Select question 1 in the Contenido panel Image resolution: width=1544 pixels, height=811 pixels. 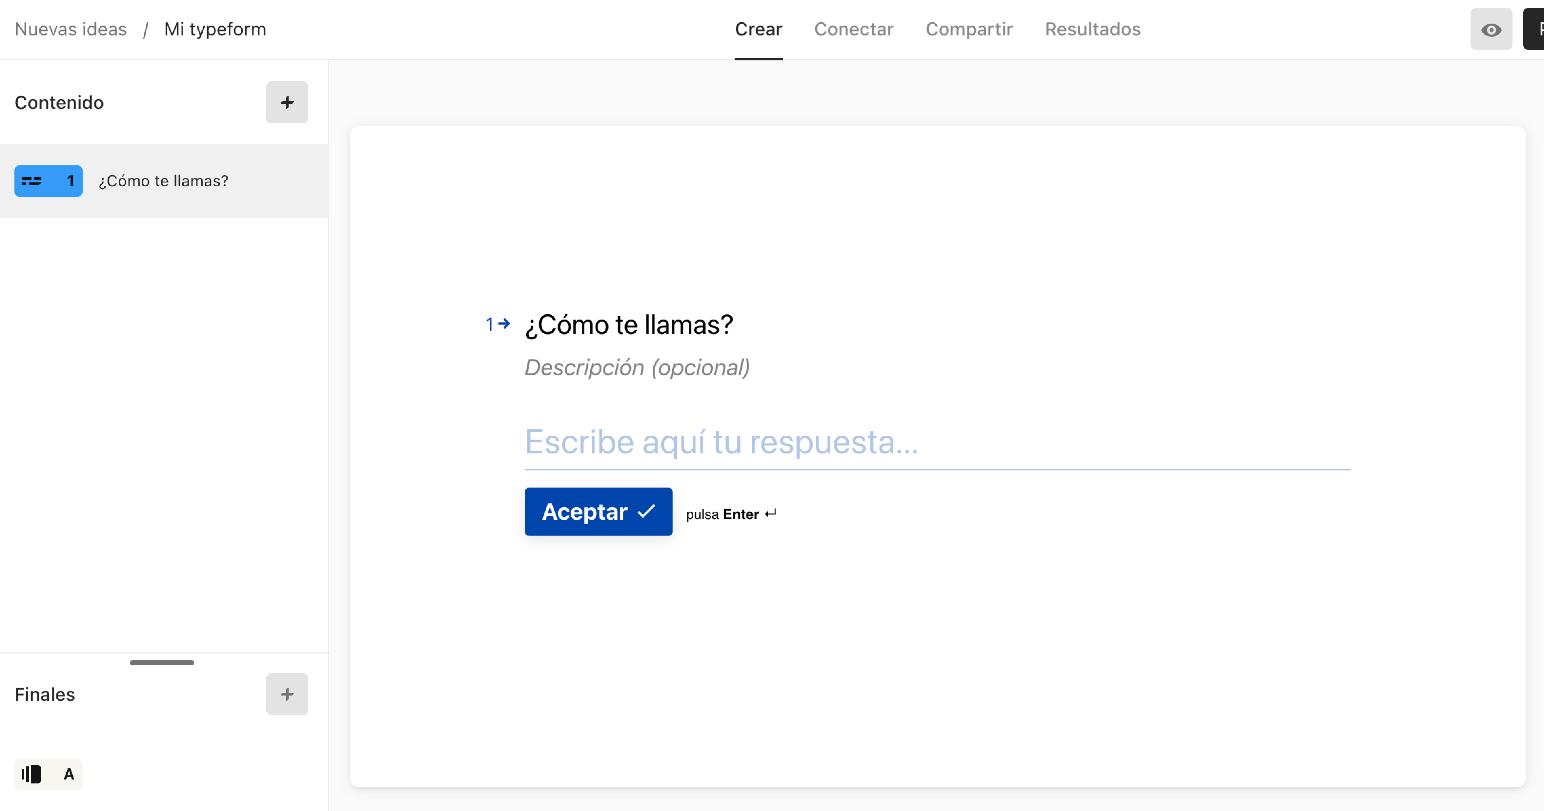(163, 180)
